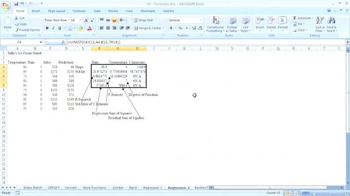Open Find & Select menu

(x=331, y=24)
